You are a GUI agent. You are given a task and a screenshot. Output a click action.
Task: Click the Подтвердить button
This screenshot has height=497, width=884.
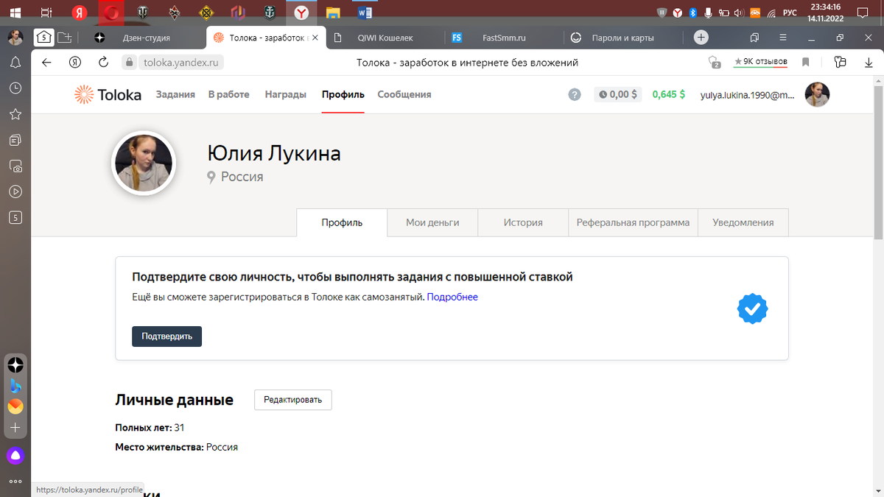(166, 336)
